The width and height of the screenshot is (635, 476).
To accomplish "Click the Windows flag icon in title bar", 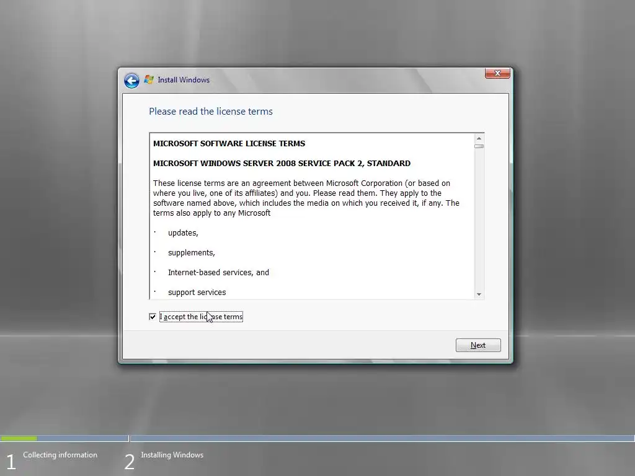I will click(149, 80).
